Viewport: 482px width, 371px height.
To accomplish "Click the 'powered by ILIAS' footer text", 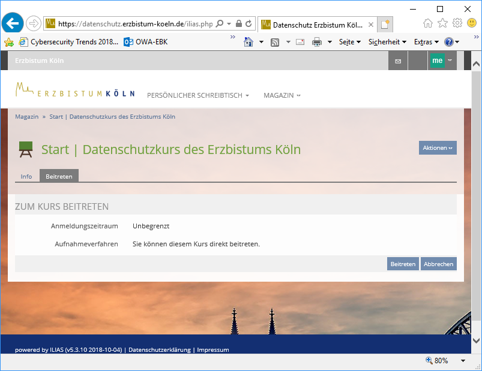I will (x=68, y=350).
